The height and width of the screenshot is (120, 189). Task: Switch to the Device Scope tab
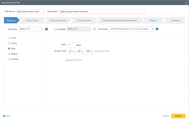pos(32,20)
